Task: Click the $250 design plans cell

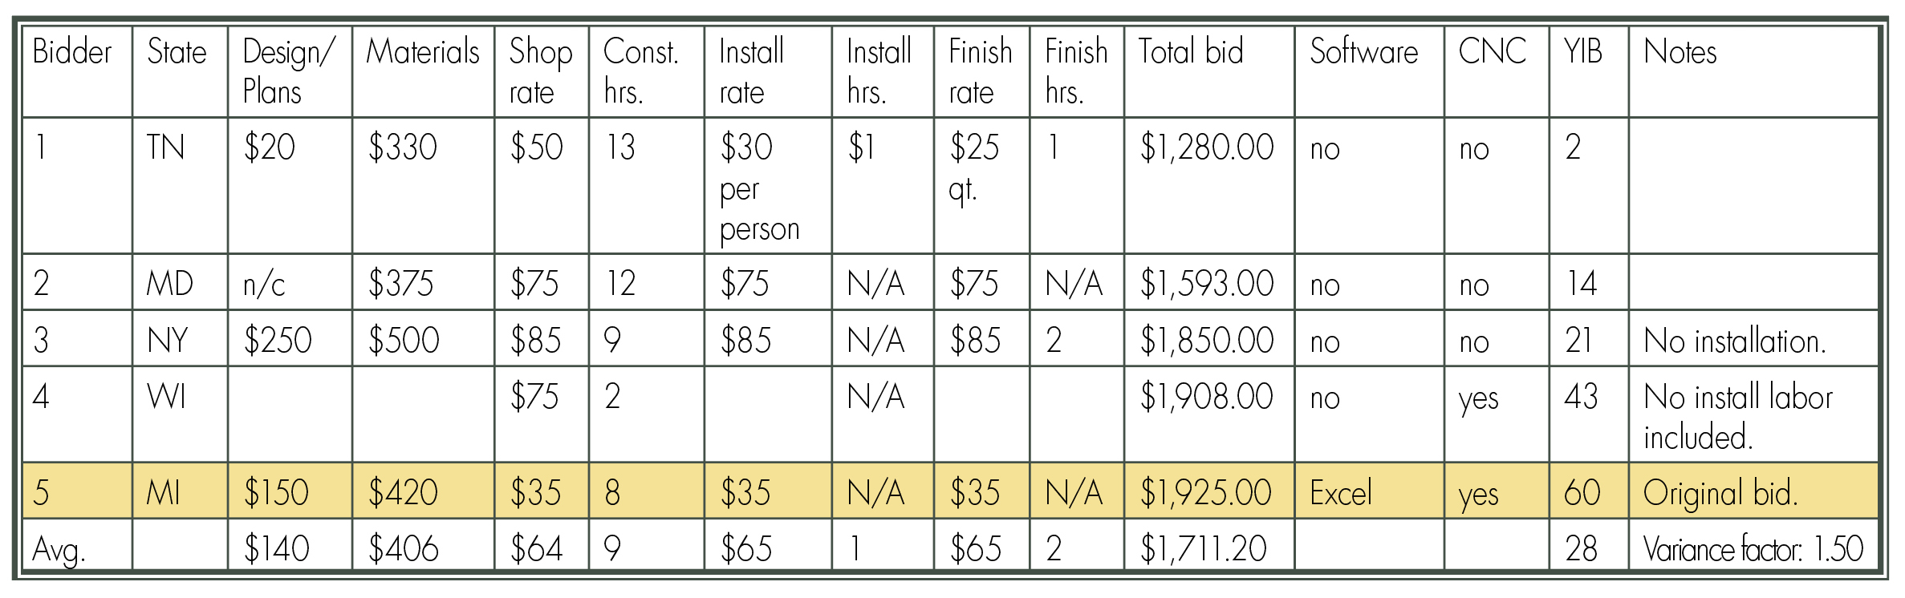Action: 290,339
